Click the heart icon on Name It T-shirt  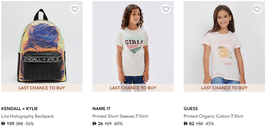pos(166,9)
